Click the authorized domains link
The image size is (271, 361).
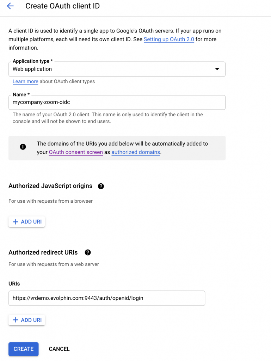(136, 152)
